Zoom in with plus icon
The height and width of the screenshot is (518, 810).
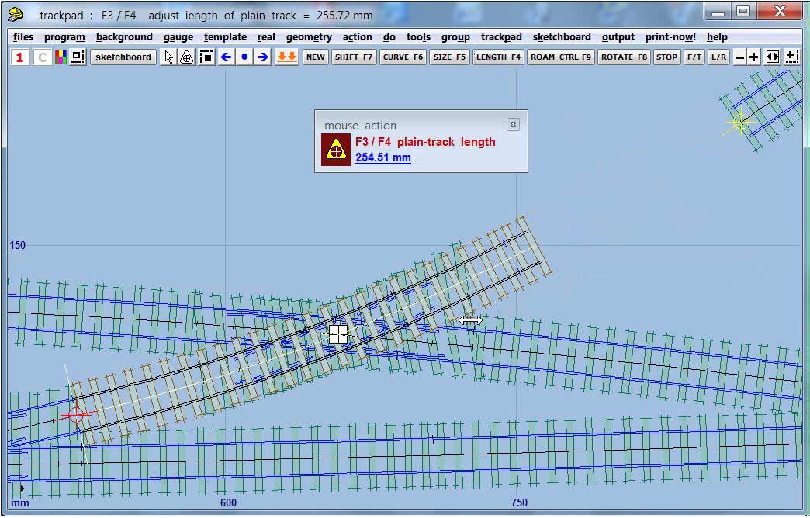coord(753,57)
